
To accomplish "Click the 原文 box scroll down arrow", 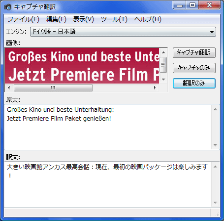I will (x=215, y=145).
